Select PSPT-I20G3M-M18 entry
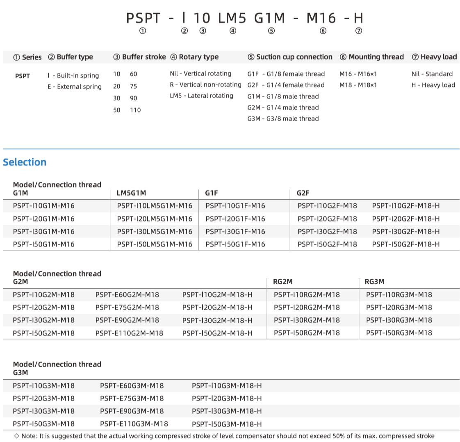The height and width of the screenshot is (442, 460). coord(44,399)
